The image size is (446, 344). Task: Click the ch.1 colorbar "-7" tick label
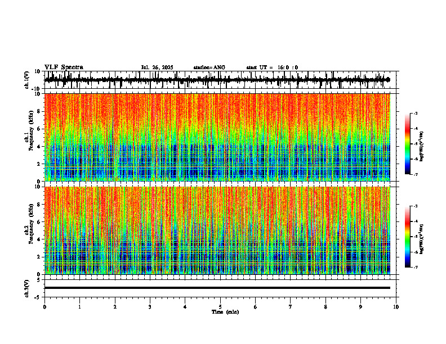(415, 174)
